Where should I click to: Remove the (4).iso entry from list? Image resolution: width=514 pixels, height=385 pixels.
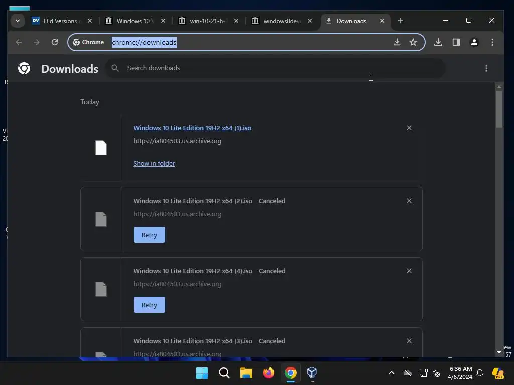pyautogui.click(x=409, y=271)
